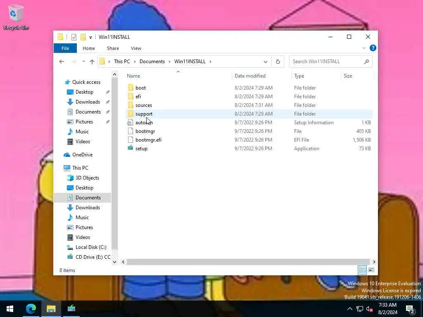Open the File menu tab
Viewport: 423px width, 317px height.
65,48
